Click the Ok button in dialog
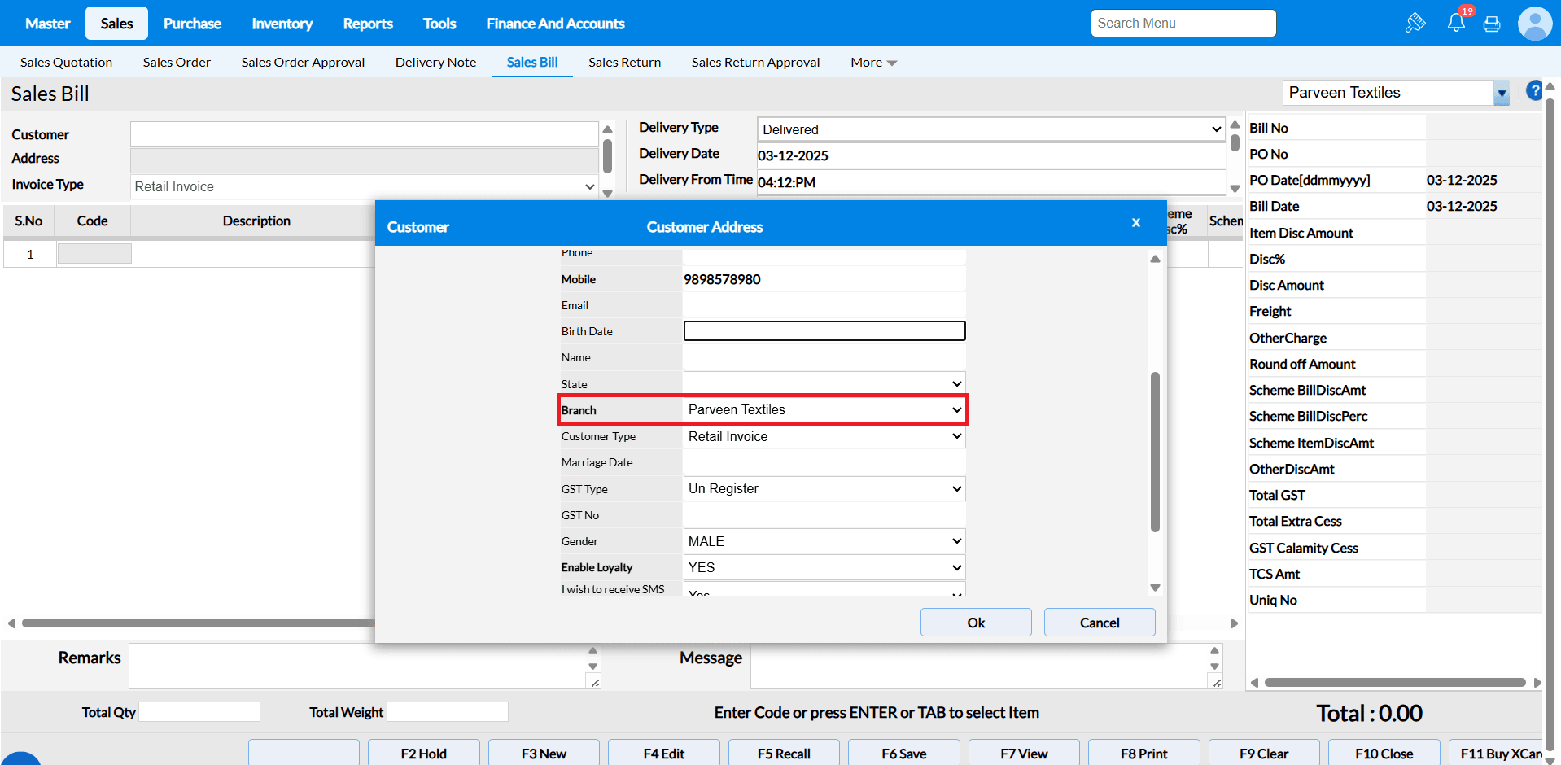Image resolution: width=1561 pixels, height=765 pixels. coord(976,623)
